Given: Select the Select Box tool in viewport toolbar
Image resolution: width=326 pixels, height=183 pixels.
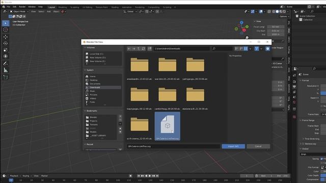Looking at the screenshot, I should click(6, 23).
